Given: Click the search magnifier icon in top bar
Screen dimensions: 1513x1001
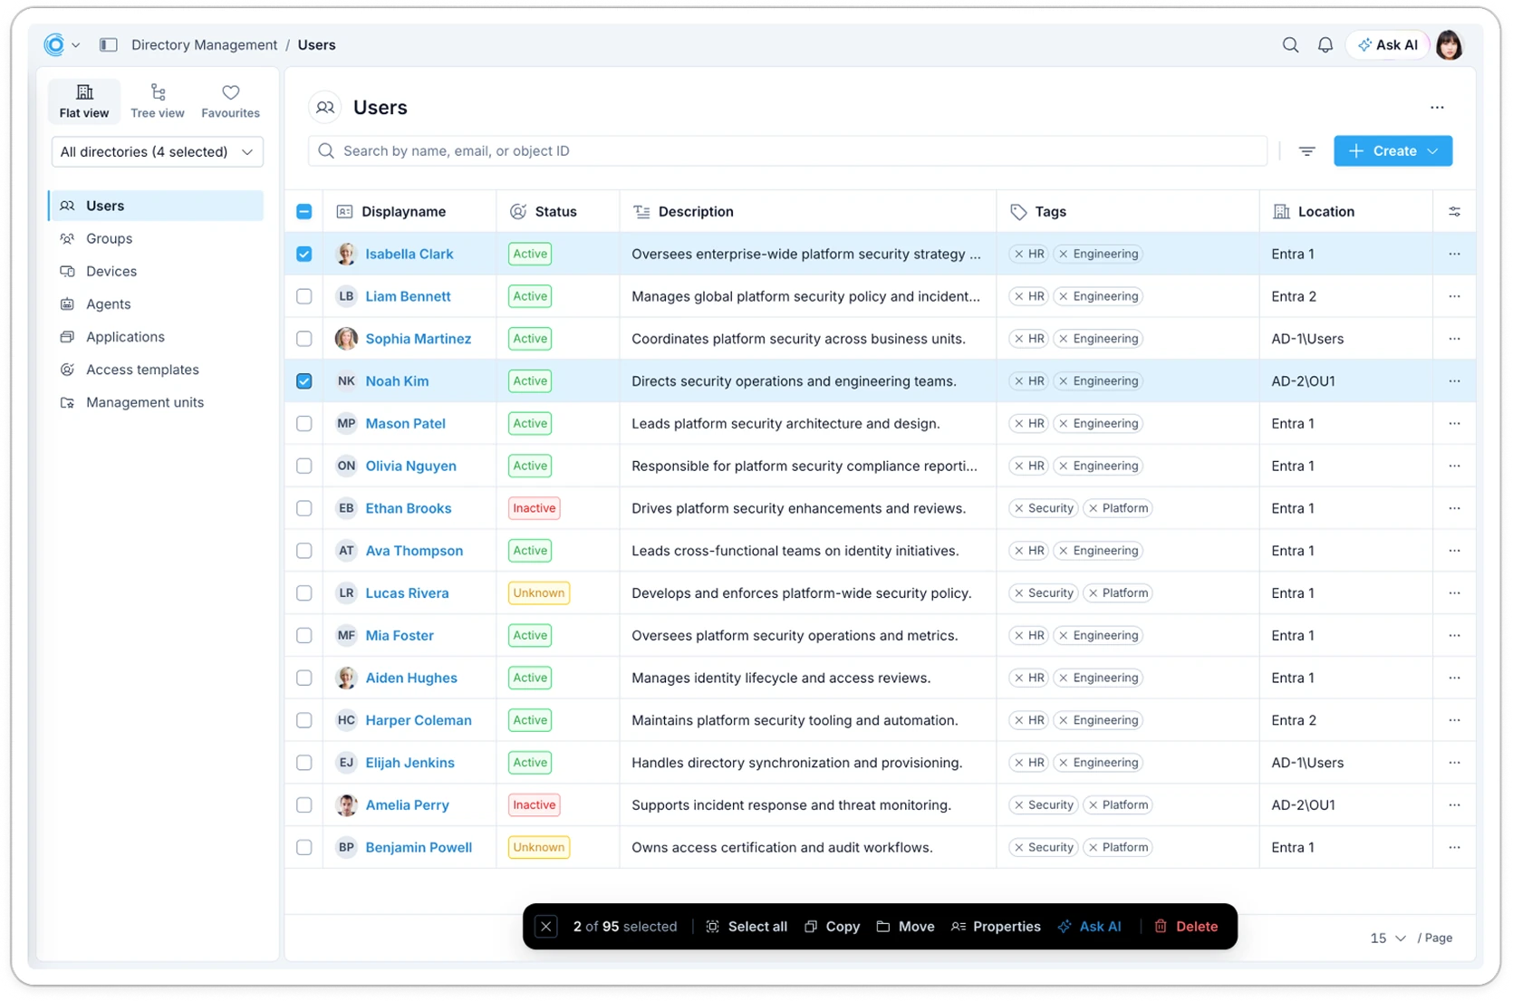Looking at the screenshot, I should (x=1290, y=44).
